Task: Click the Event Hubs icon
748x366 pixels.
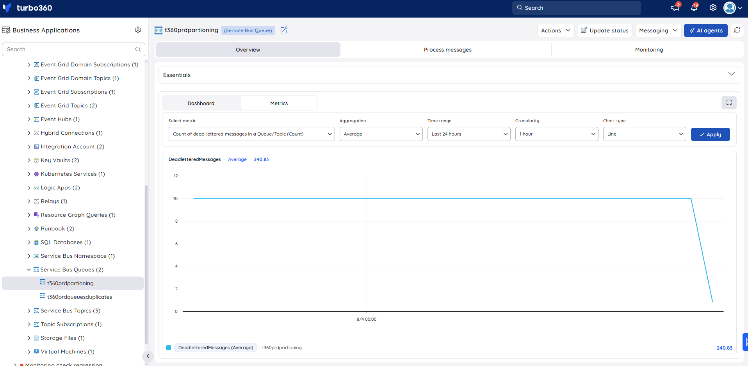Action: tap(36, 119)
